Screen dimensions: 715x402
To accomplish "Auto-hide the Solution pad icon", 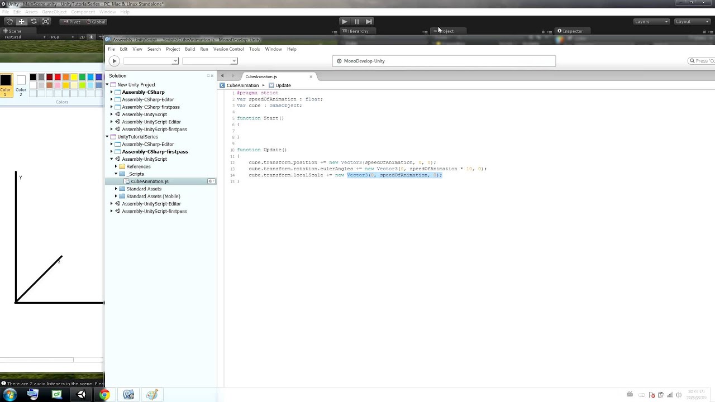I will 208,76.
